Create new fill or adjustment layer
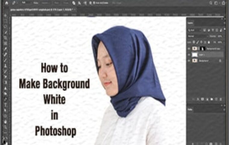Image resolution: width=229 pixels, height=145 pixels. (x=207, y=99)
